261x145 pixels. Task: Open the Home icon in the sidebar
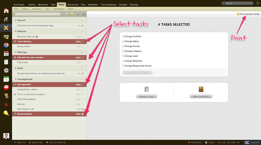6,11
